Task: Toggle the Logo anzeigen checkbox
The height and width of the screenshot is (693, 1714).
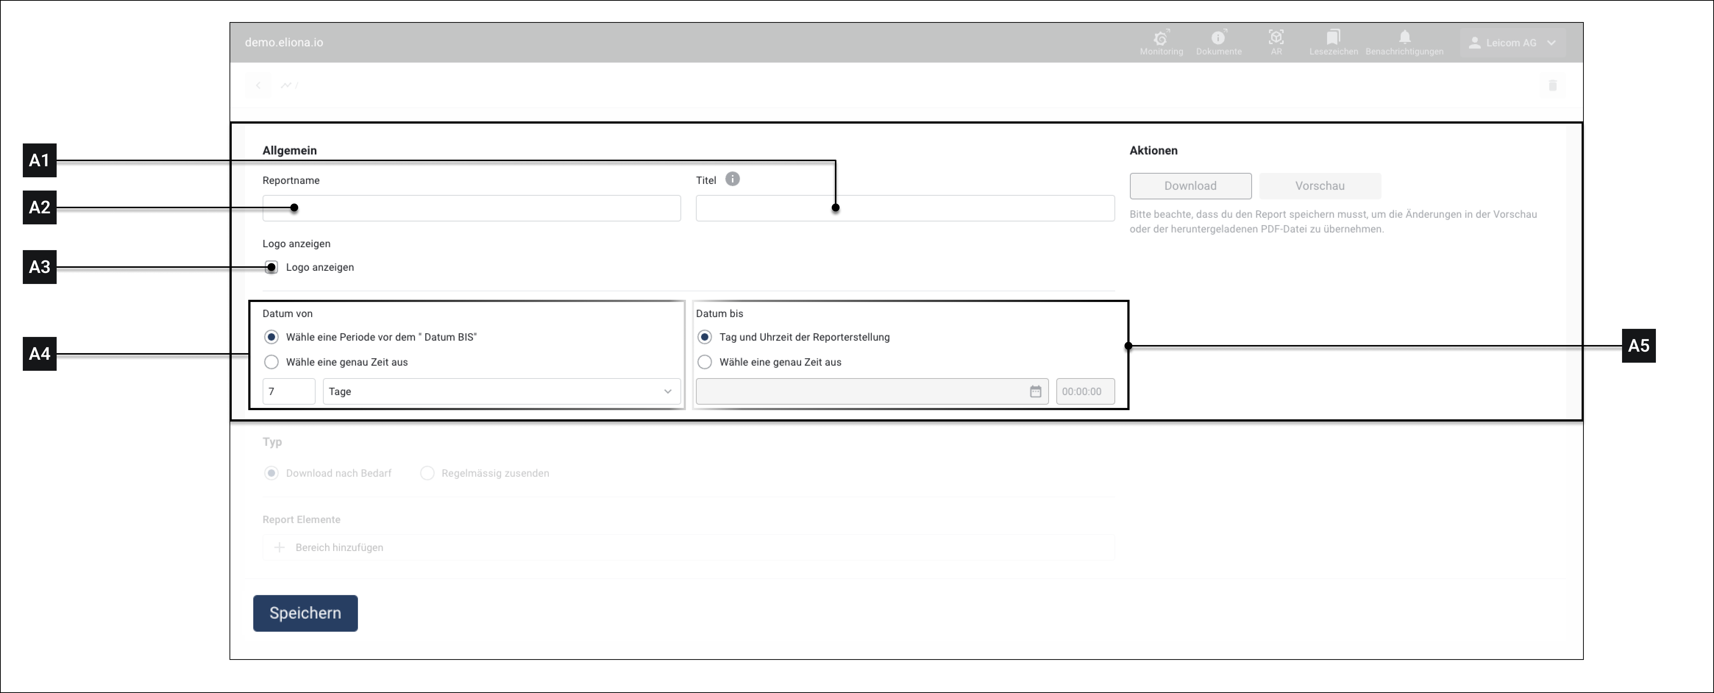Action: click(271, 268)
